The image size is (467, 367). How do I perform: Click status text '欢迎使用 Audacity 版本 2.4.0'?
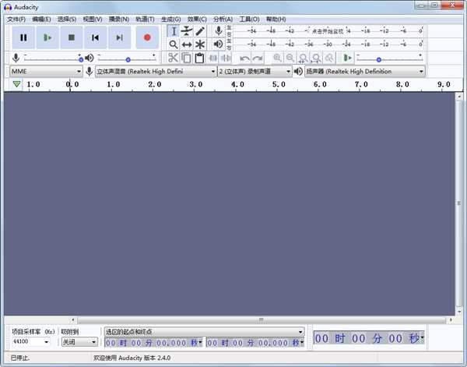[x=132, y=358]
